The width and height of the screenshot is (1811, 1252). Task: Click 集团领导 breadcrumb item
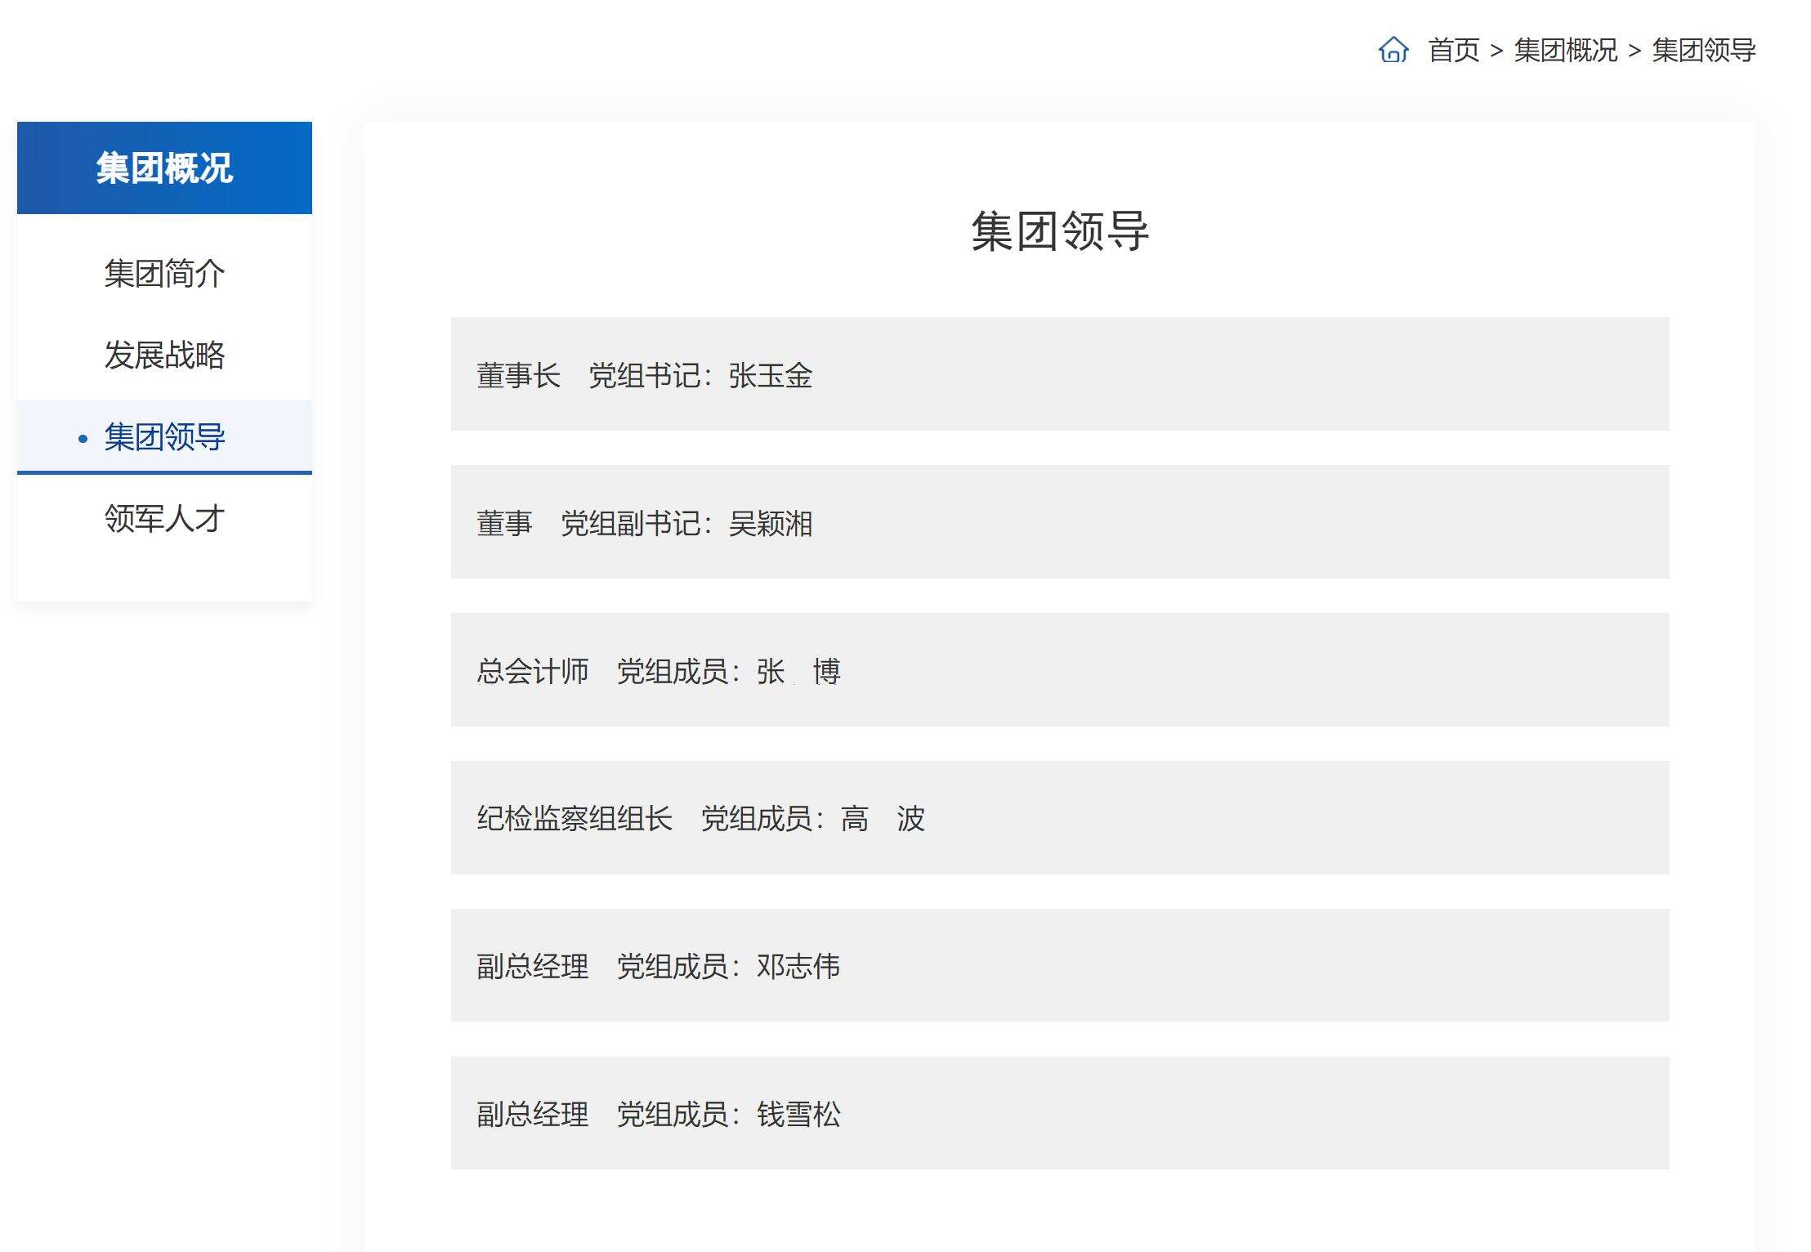coord(1703,51)
